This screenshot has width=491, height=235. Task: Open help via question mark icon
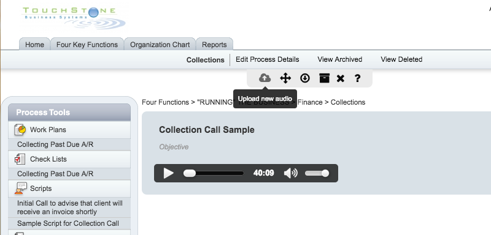[357, 78]
